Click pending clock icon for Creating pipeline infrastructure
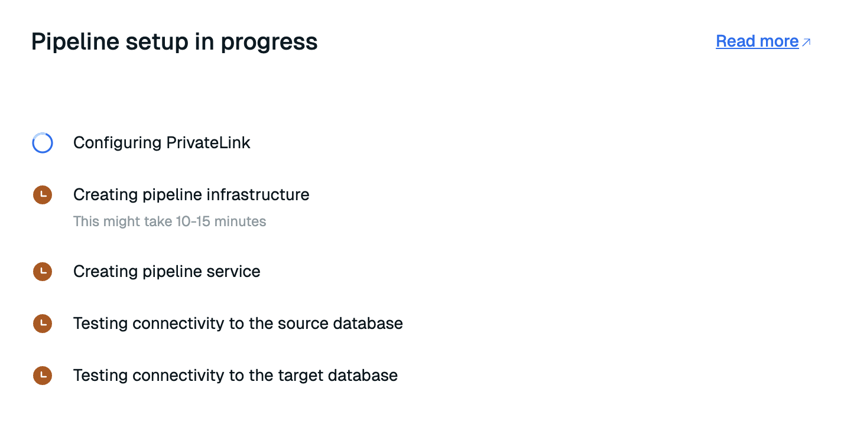Image resolution: width=857 pixels, height=437 pixels. 43,195
